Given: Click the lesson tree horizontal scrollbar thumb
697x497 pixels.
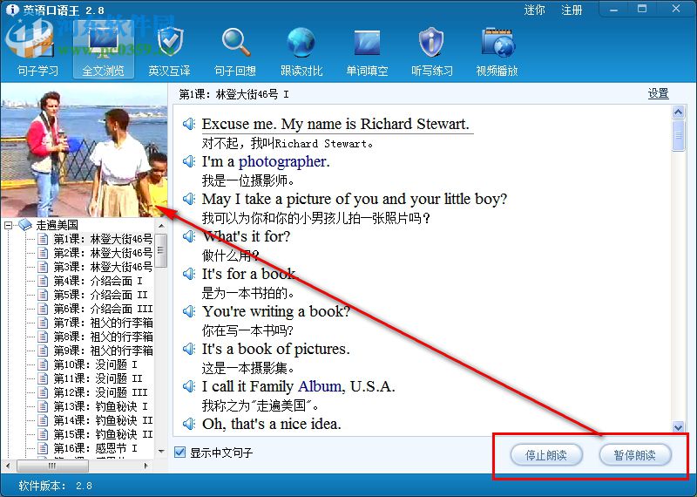Looking at the screenshot, I should click(x=52, y=466).
